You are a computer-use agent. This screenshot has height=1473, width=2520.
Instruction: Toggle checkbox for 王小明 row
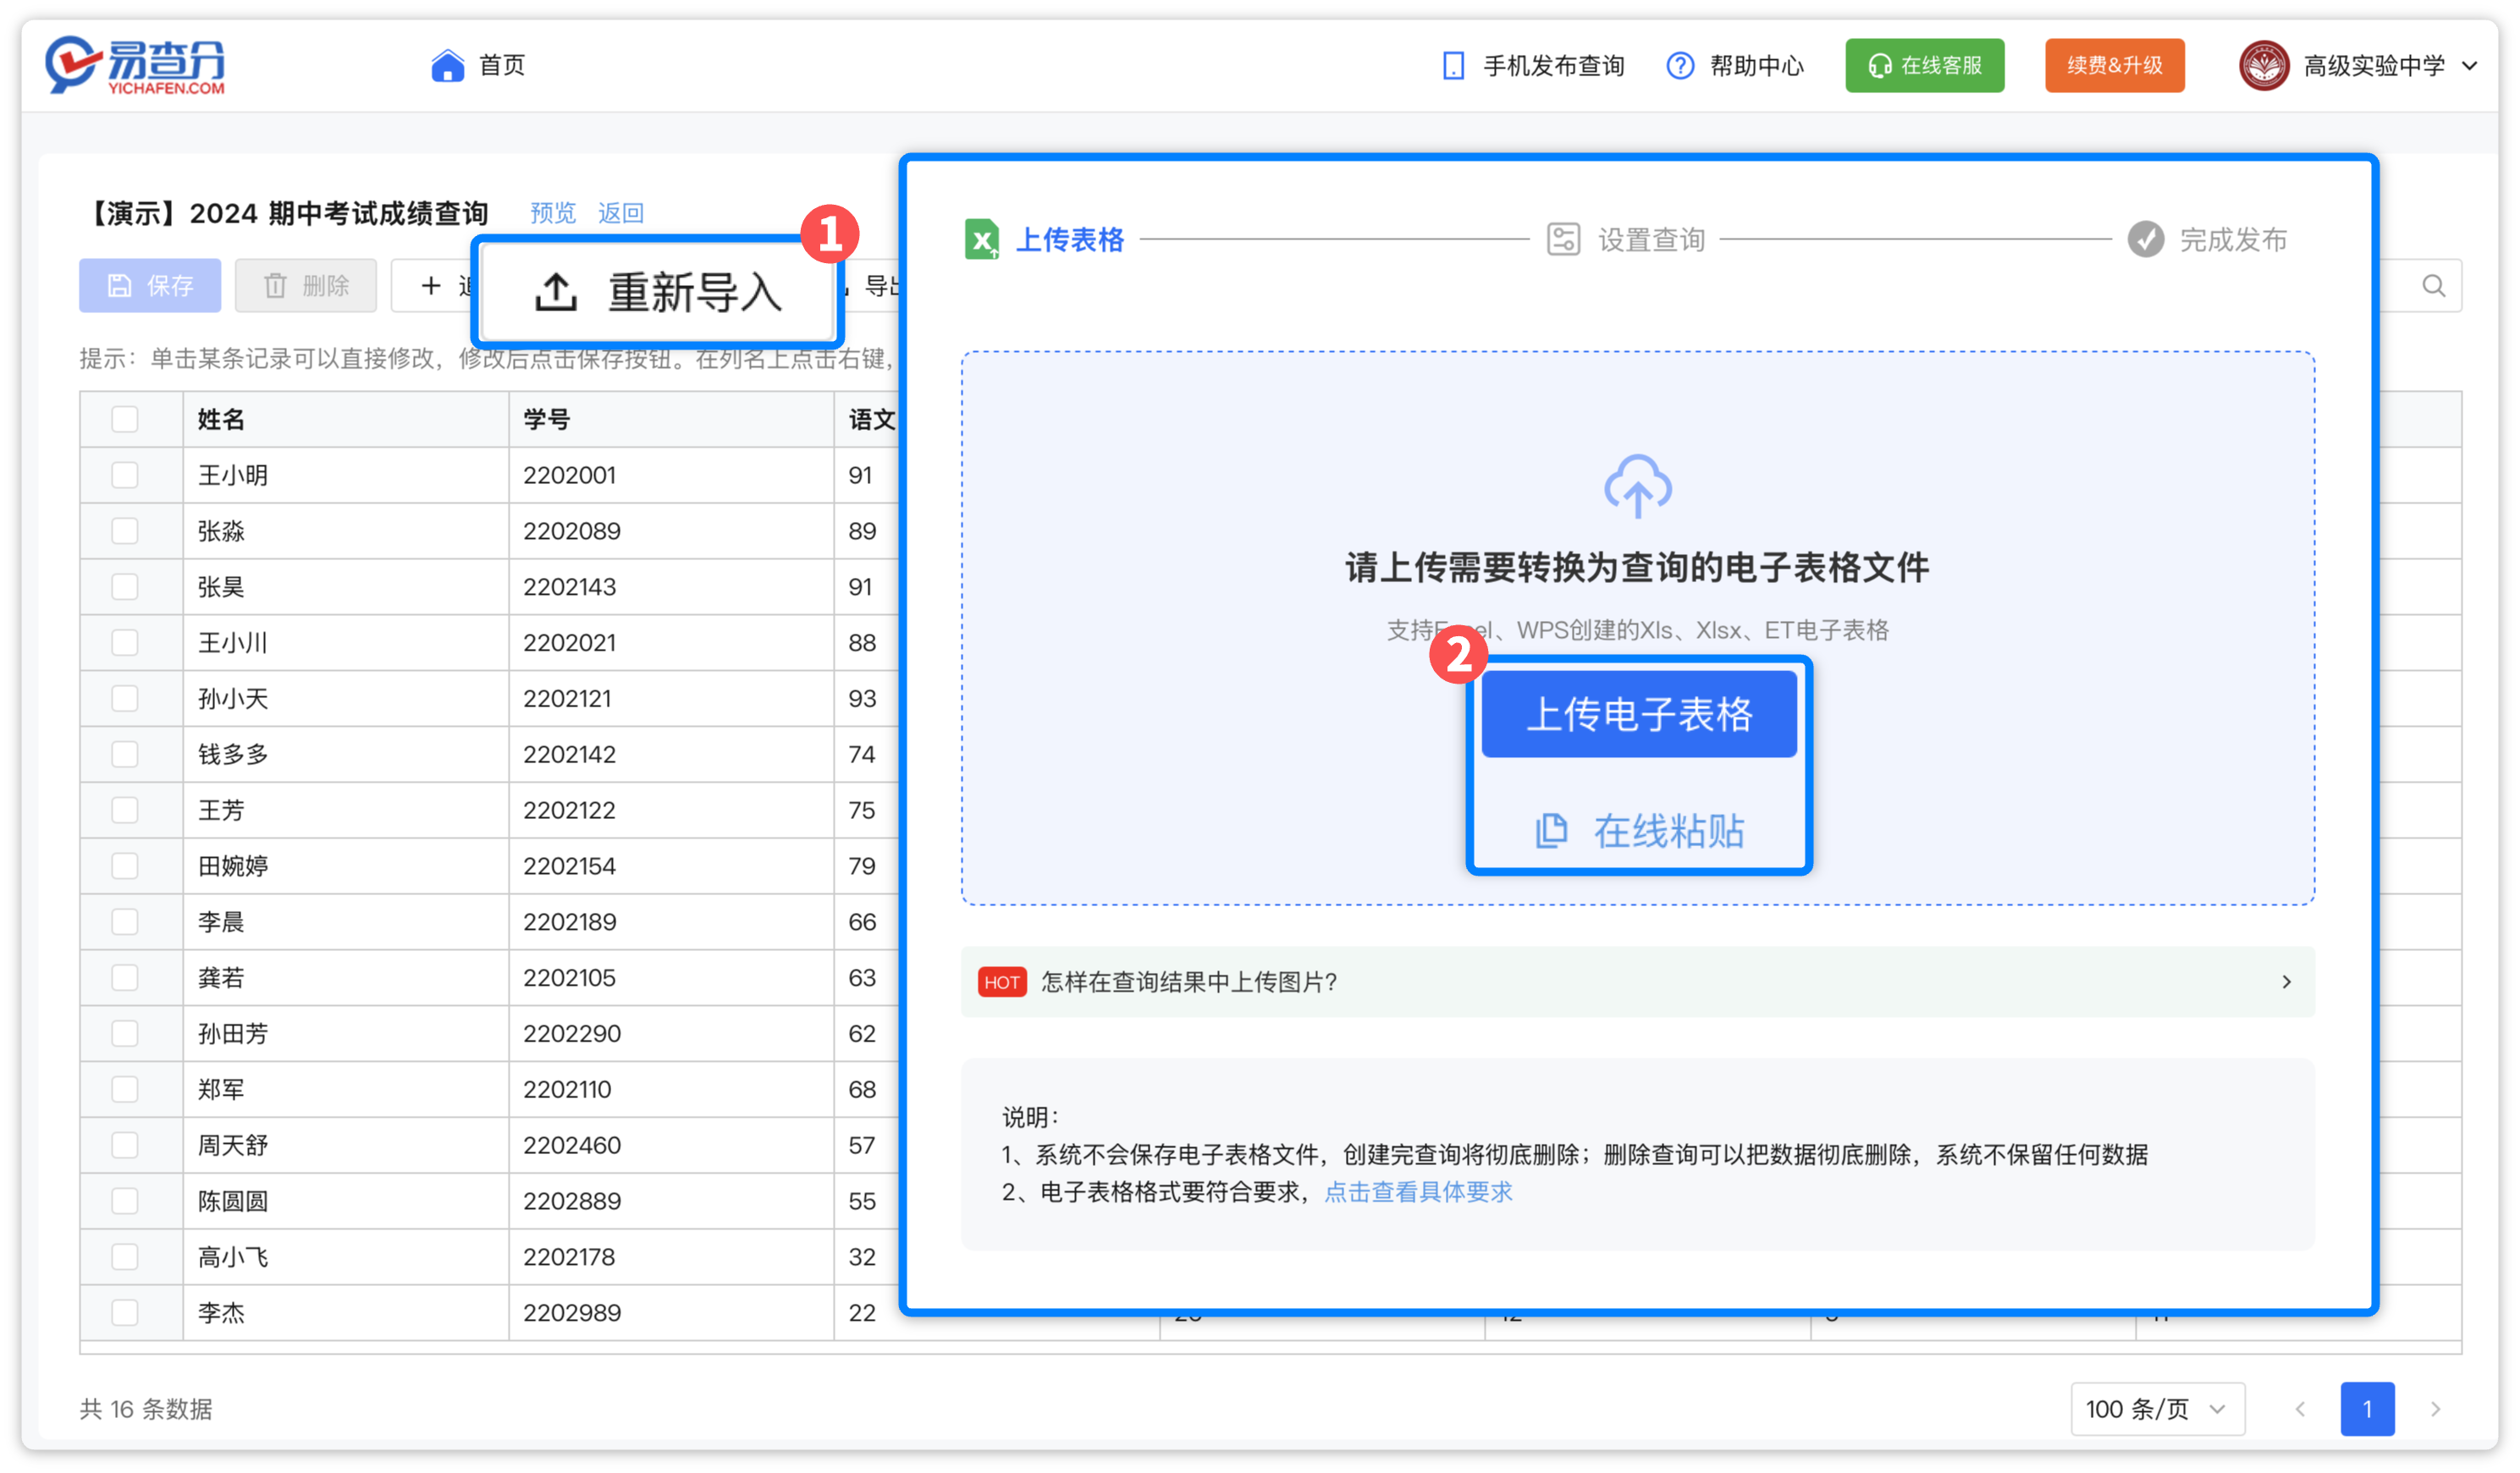[126, 475]
